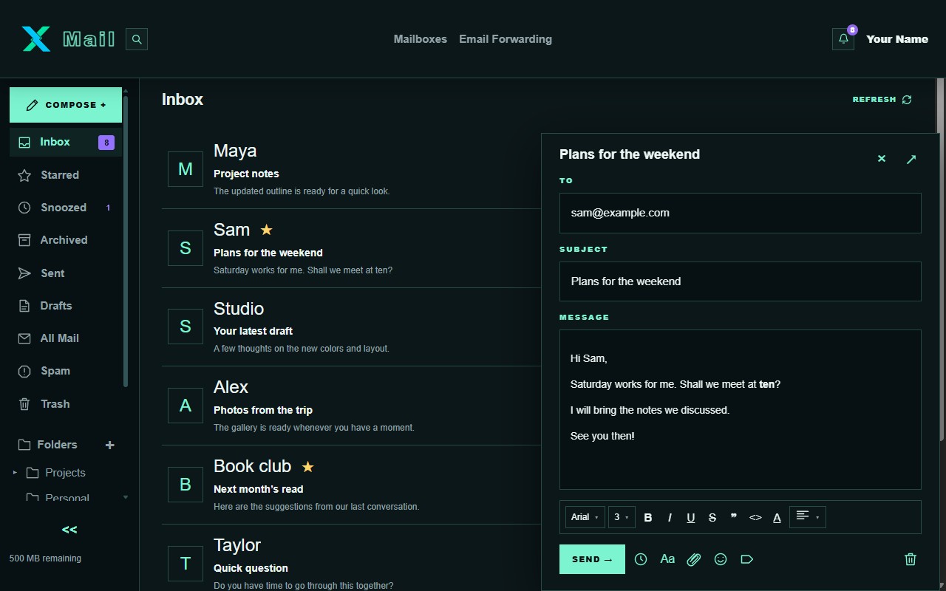This screenshot has width=946, height=591.
Task: Apply bold formatting in compose toolbar
Action: click(648, 517)
